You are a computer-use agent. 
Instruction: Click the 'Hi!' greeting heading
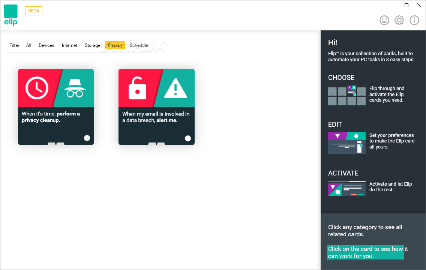pos(333,42)
